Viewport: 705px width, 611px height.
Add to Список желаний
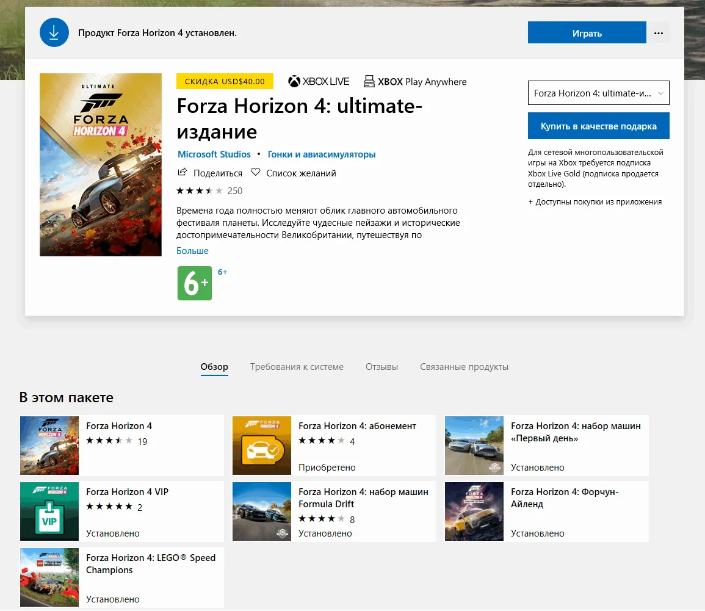pyautogui.click(x=301, y=173)
